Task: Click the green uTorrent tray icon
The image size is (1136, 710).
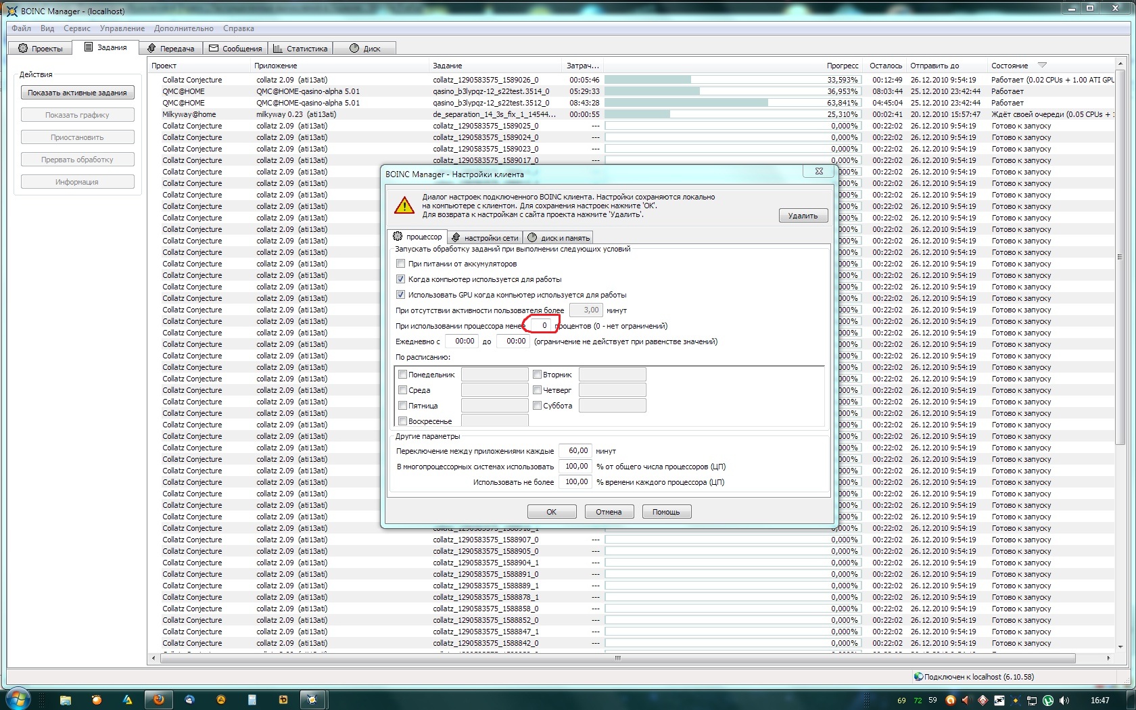Action: tap(1048, 700)
